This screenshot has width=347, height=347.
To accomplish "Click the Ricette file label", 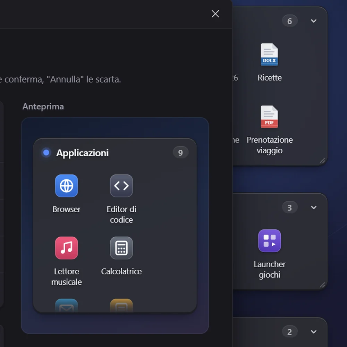I will point(270,78).
